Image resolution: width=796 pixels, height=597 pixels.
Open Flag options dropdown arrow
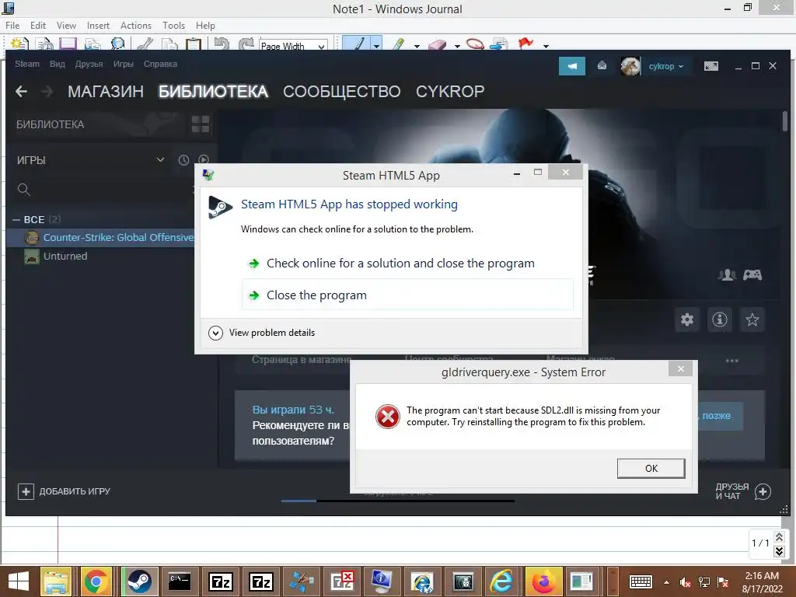pos(546,46)
